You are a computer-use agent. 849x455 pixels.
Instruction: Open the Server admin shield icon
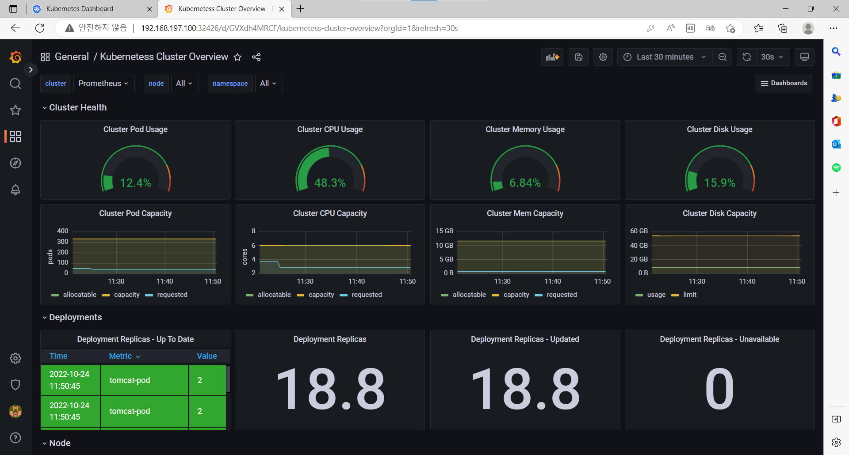tap(15, 385)
